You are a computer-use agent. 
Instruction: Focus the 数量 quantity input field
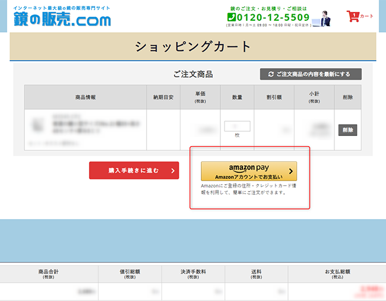tap(237, 126)
